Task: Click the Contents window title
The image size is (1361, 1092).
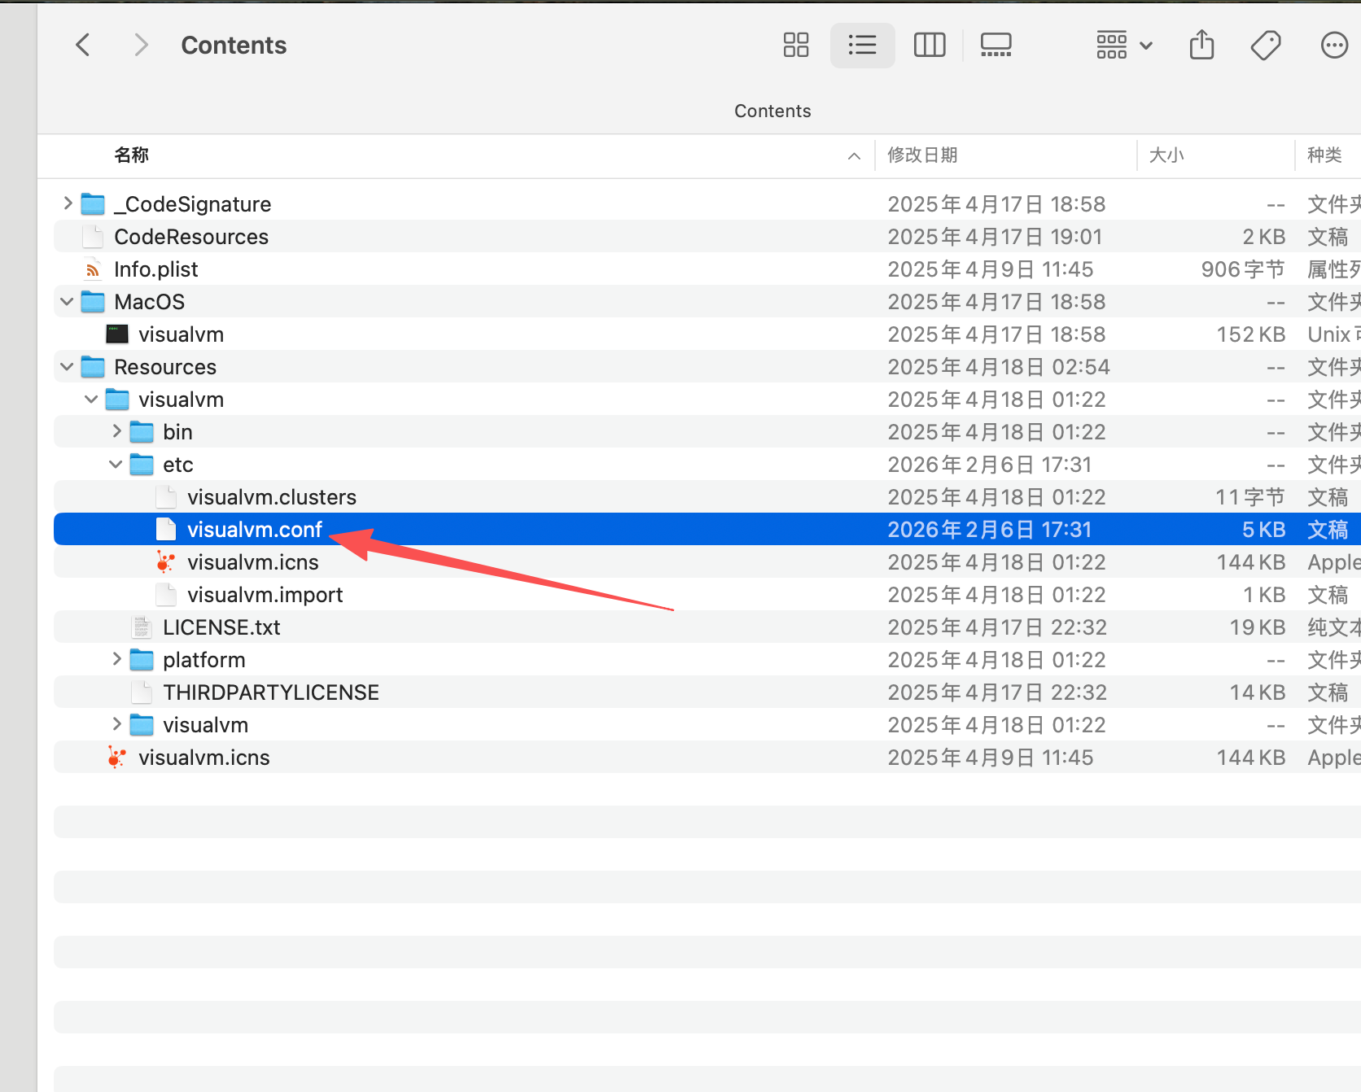Action: (234, 45)
